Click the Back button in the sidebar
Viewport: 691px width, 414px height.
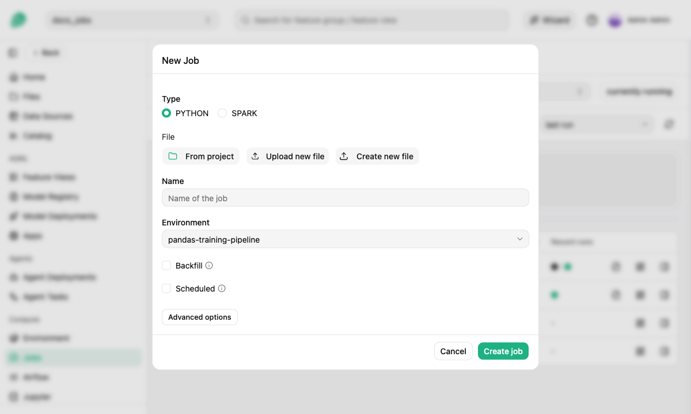[45, 53]
